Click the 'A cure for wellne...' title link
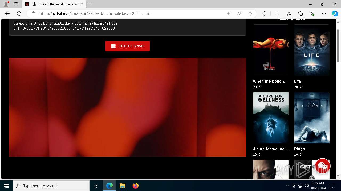341x191 pixels. [x=271, y=149]
